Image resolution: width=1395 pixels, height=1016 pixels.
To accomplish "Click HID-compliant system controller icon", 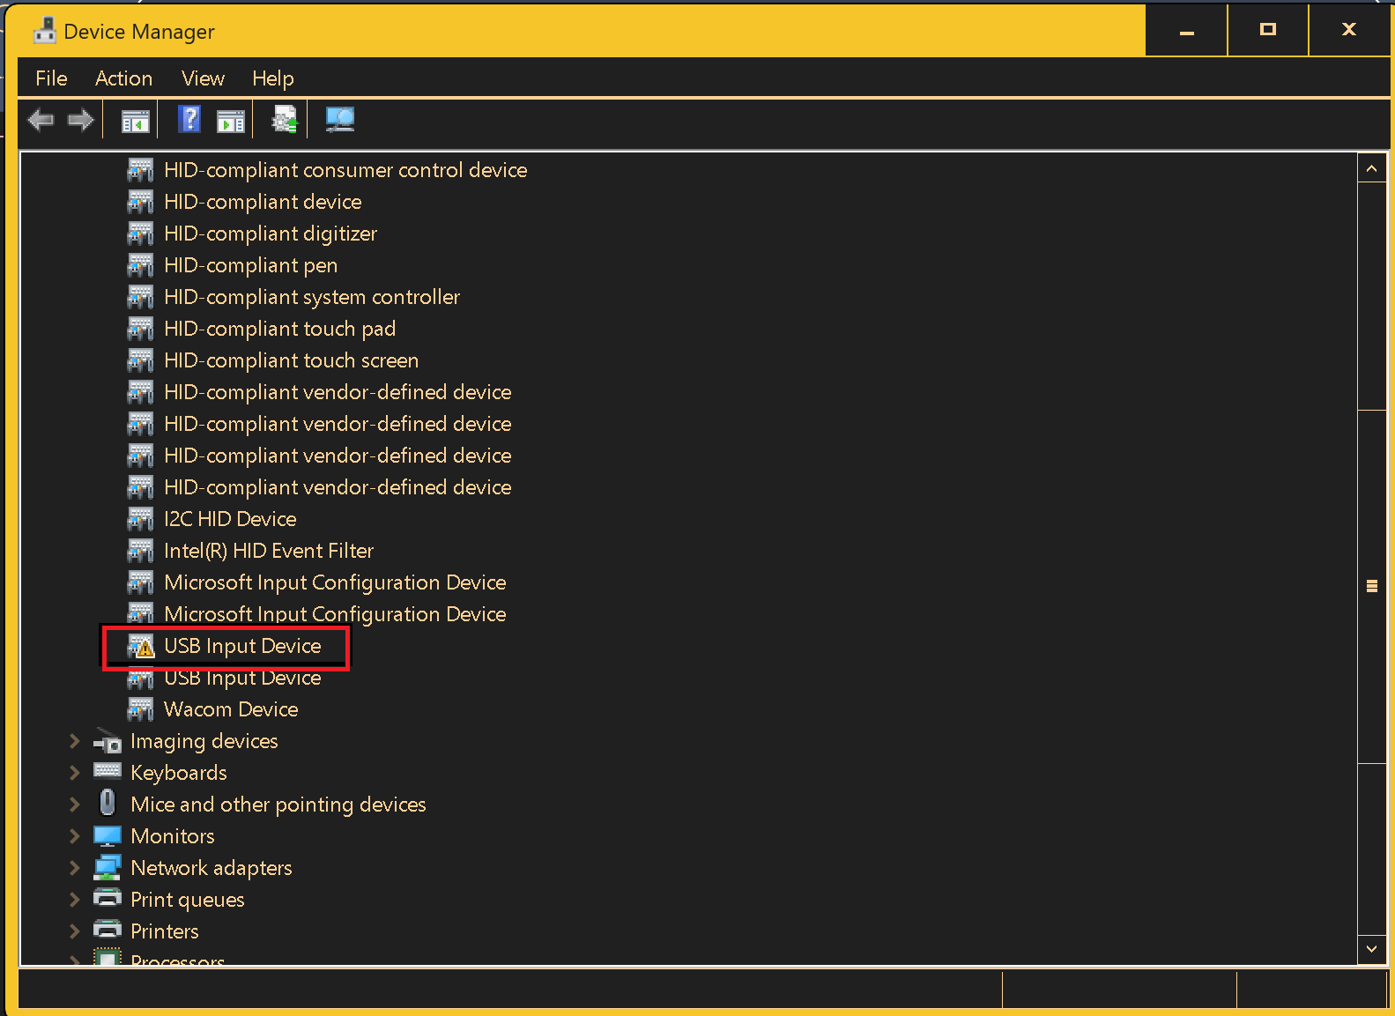I will click(140, 297).
